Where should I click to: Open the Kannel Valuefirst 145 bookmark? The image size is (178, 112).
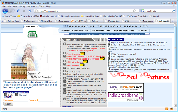pyautogui.click(x=111, y=16)
